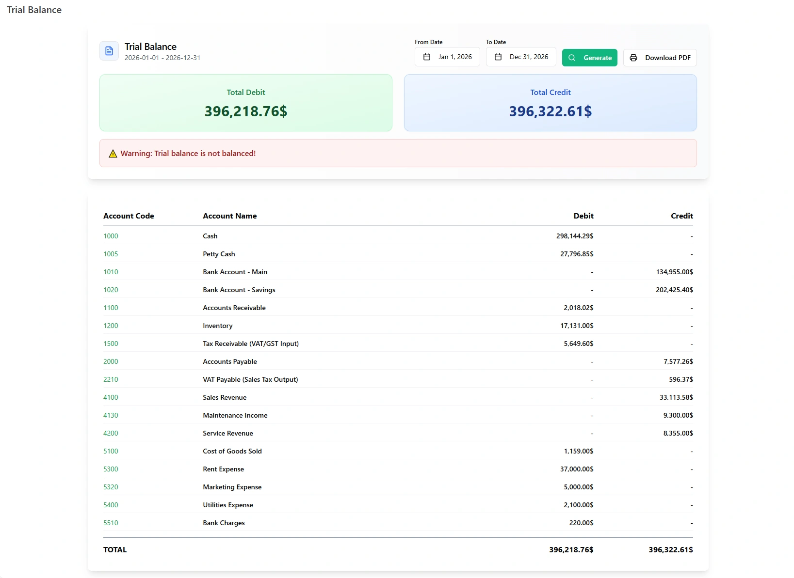Click the total debit 396,218.76$ in table footer
Image resolution: width=794 pixels, height=578 pixels.
571,550
